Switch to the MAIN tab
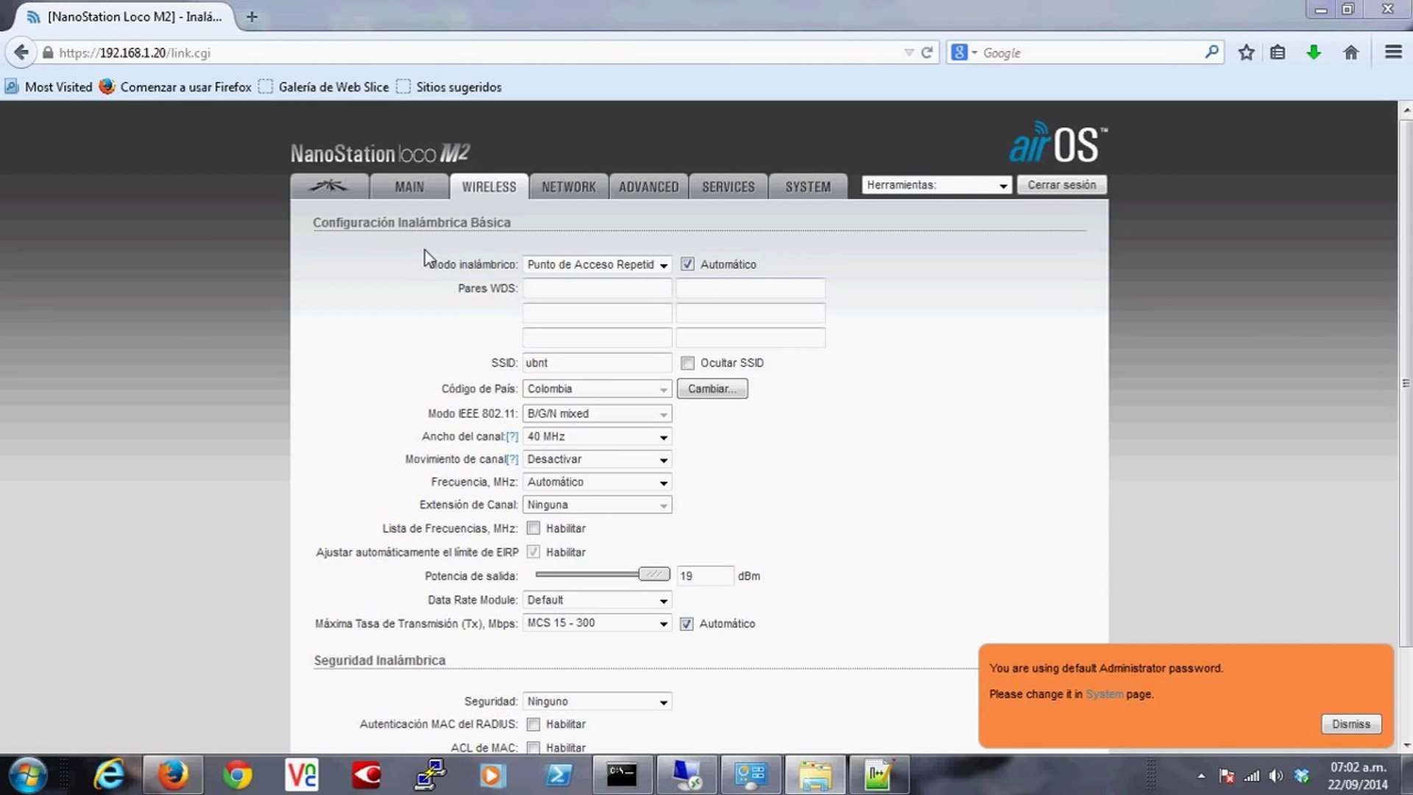The image size is (1413, 795). (409, 186)
